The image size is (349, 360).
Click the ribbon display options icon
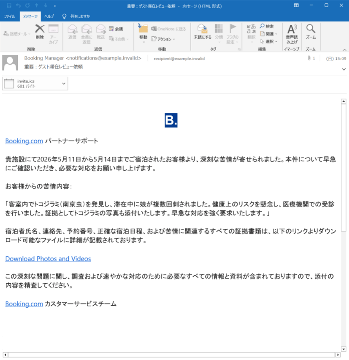point(296,5)
